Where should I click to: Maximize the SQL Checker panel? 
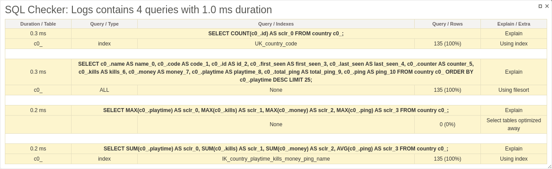click(x=540, y=6)
